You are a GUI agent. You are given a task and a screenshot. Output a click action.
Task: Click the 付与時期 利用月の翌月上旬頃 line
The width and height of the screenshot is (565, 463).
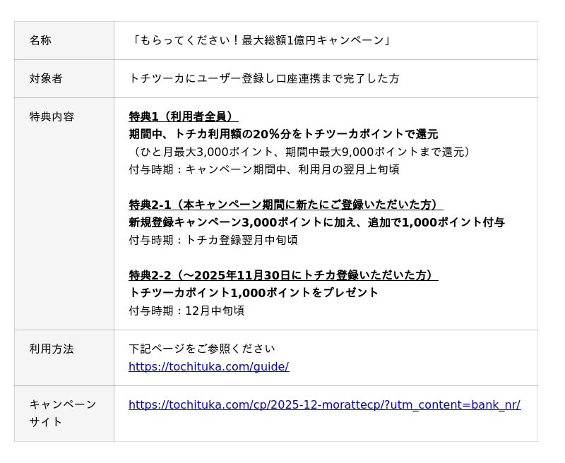tap(263, 169)
